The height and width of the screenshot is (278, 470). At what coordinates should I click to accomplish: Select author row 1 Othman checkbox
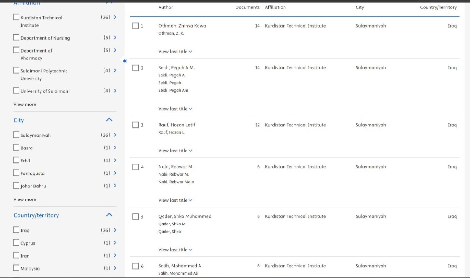(135, 26)
